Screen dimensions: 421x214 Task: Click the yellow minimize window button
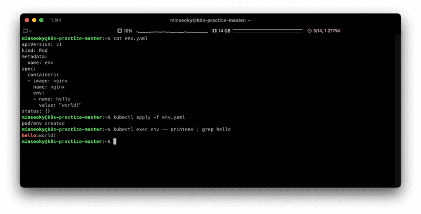click(x=34, y=20)
